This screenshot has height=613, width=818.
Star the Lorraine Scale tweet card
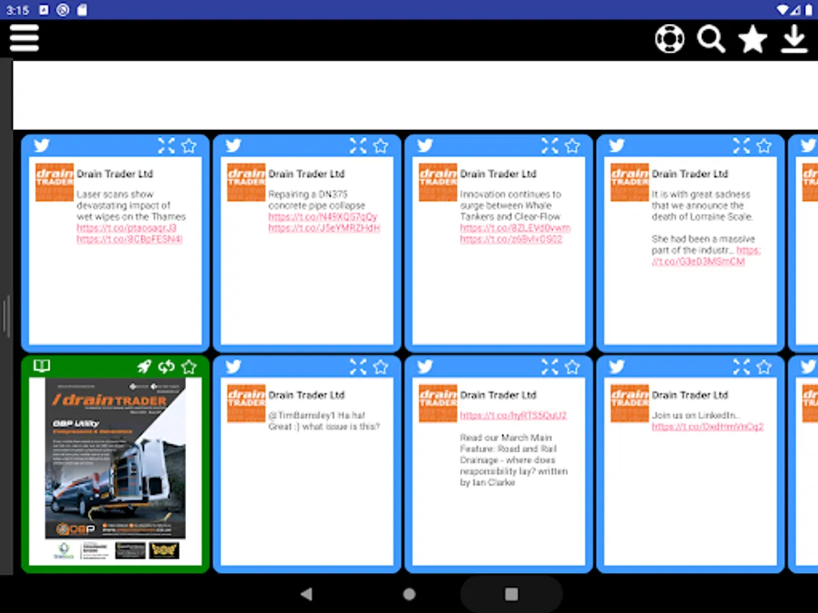point(763,145)
